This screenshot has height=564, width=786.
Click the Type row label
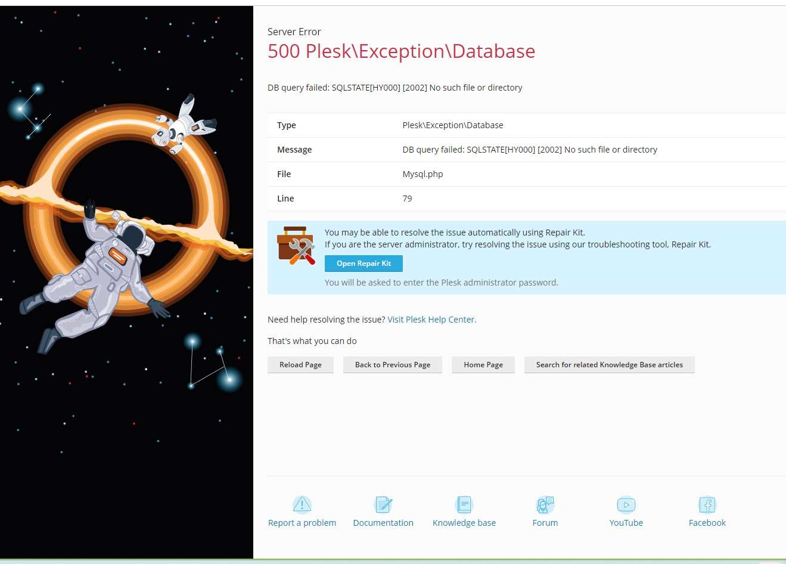pos(287,125)
